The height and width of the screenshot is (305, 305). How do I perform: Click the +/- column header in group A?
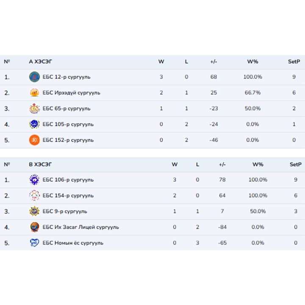pos(213,62)
